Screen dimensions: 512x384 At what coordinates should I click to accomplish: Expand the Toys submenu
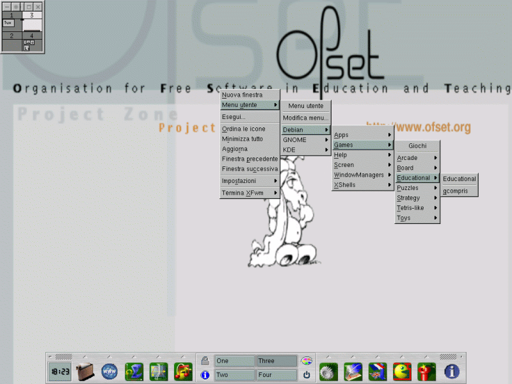pyautogui.click(x=417, y=218)
